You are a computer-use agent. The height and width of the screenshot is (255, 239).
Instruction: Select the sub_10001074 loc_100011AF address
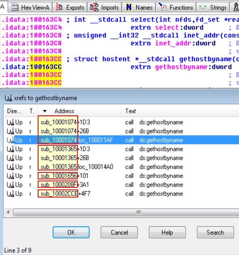pos(77,140)
